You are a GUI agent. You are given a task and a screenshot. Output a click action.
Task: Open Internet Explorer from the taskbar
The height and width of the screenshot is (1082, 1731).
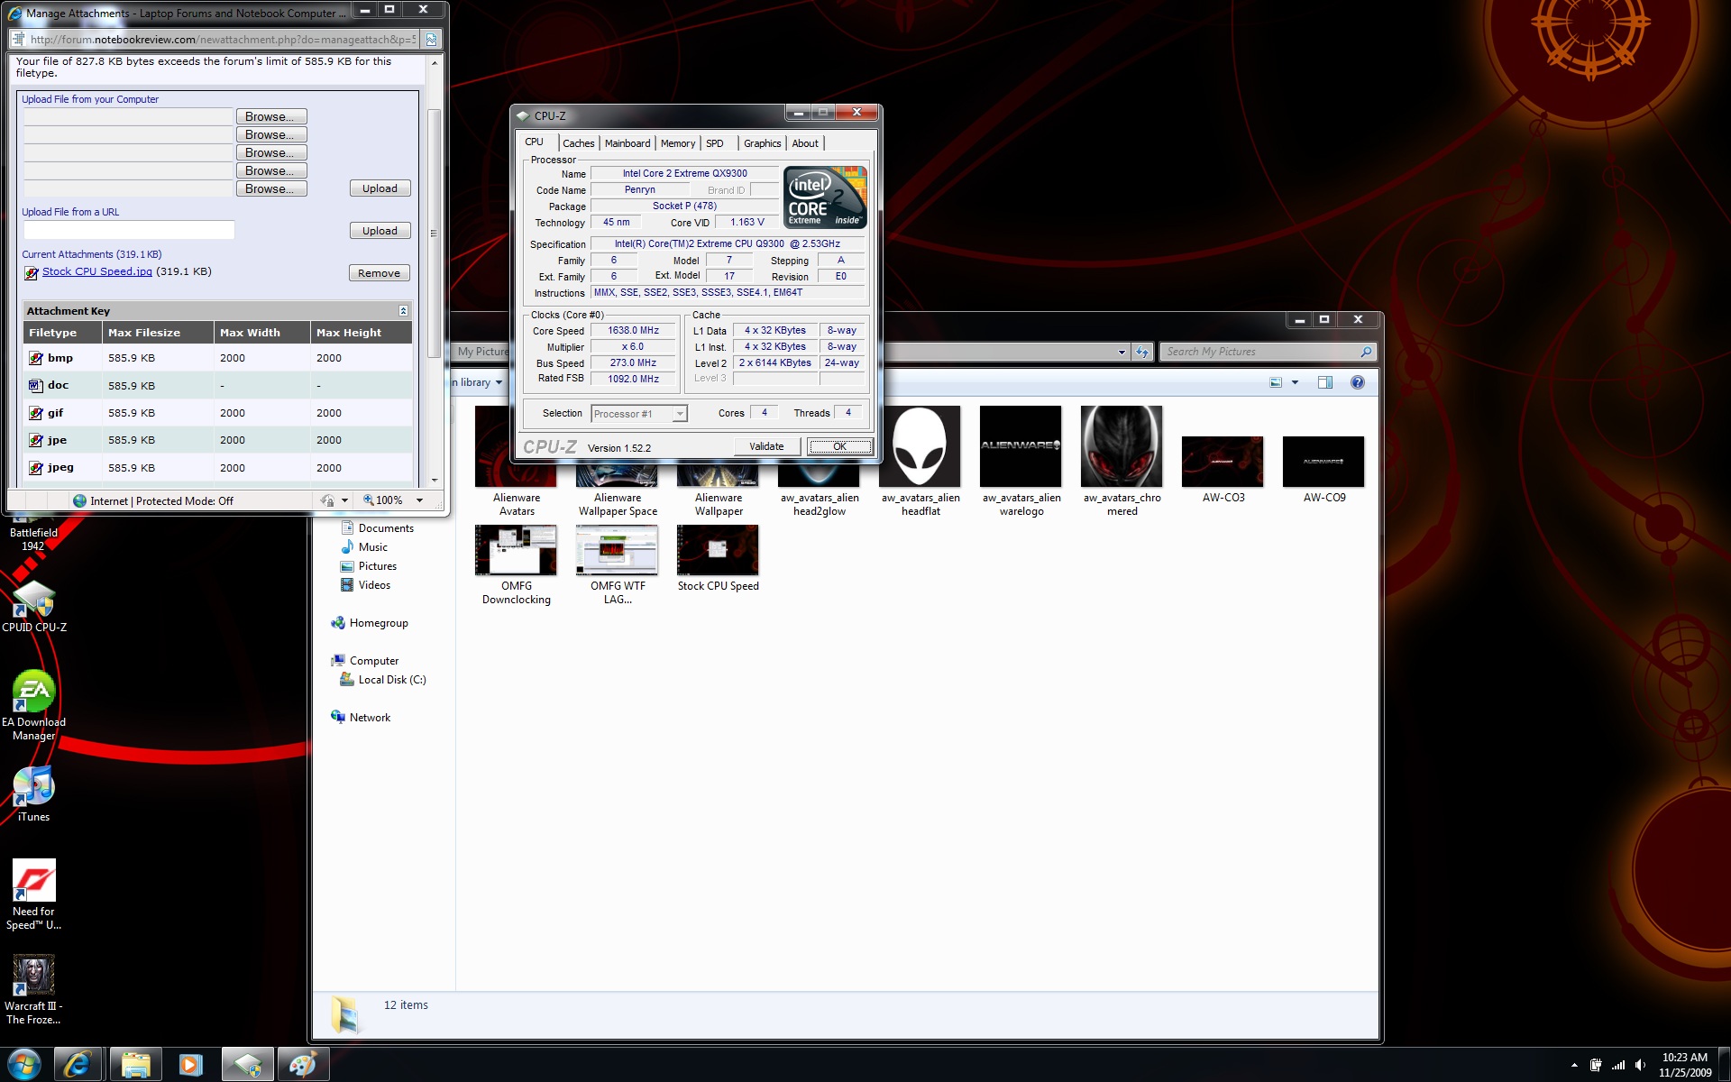pyautogui.click(x=78, y=1065)
